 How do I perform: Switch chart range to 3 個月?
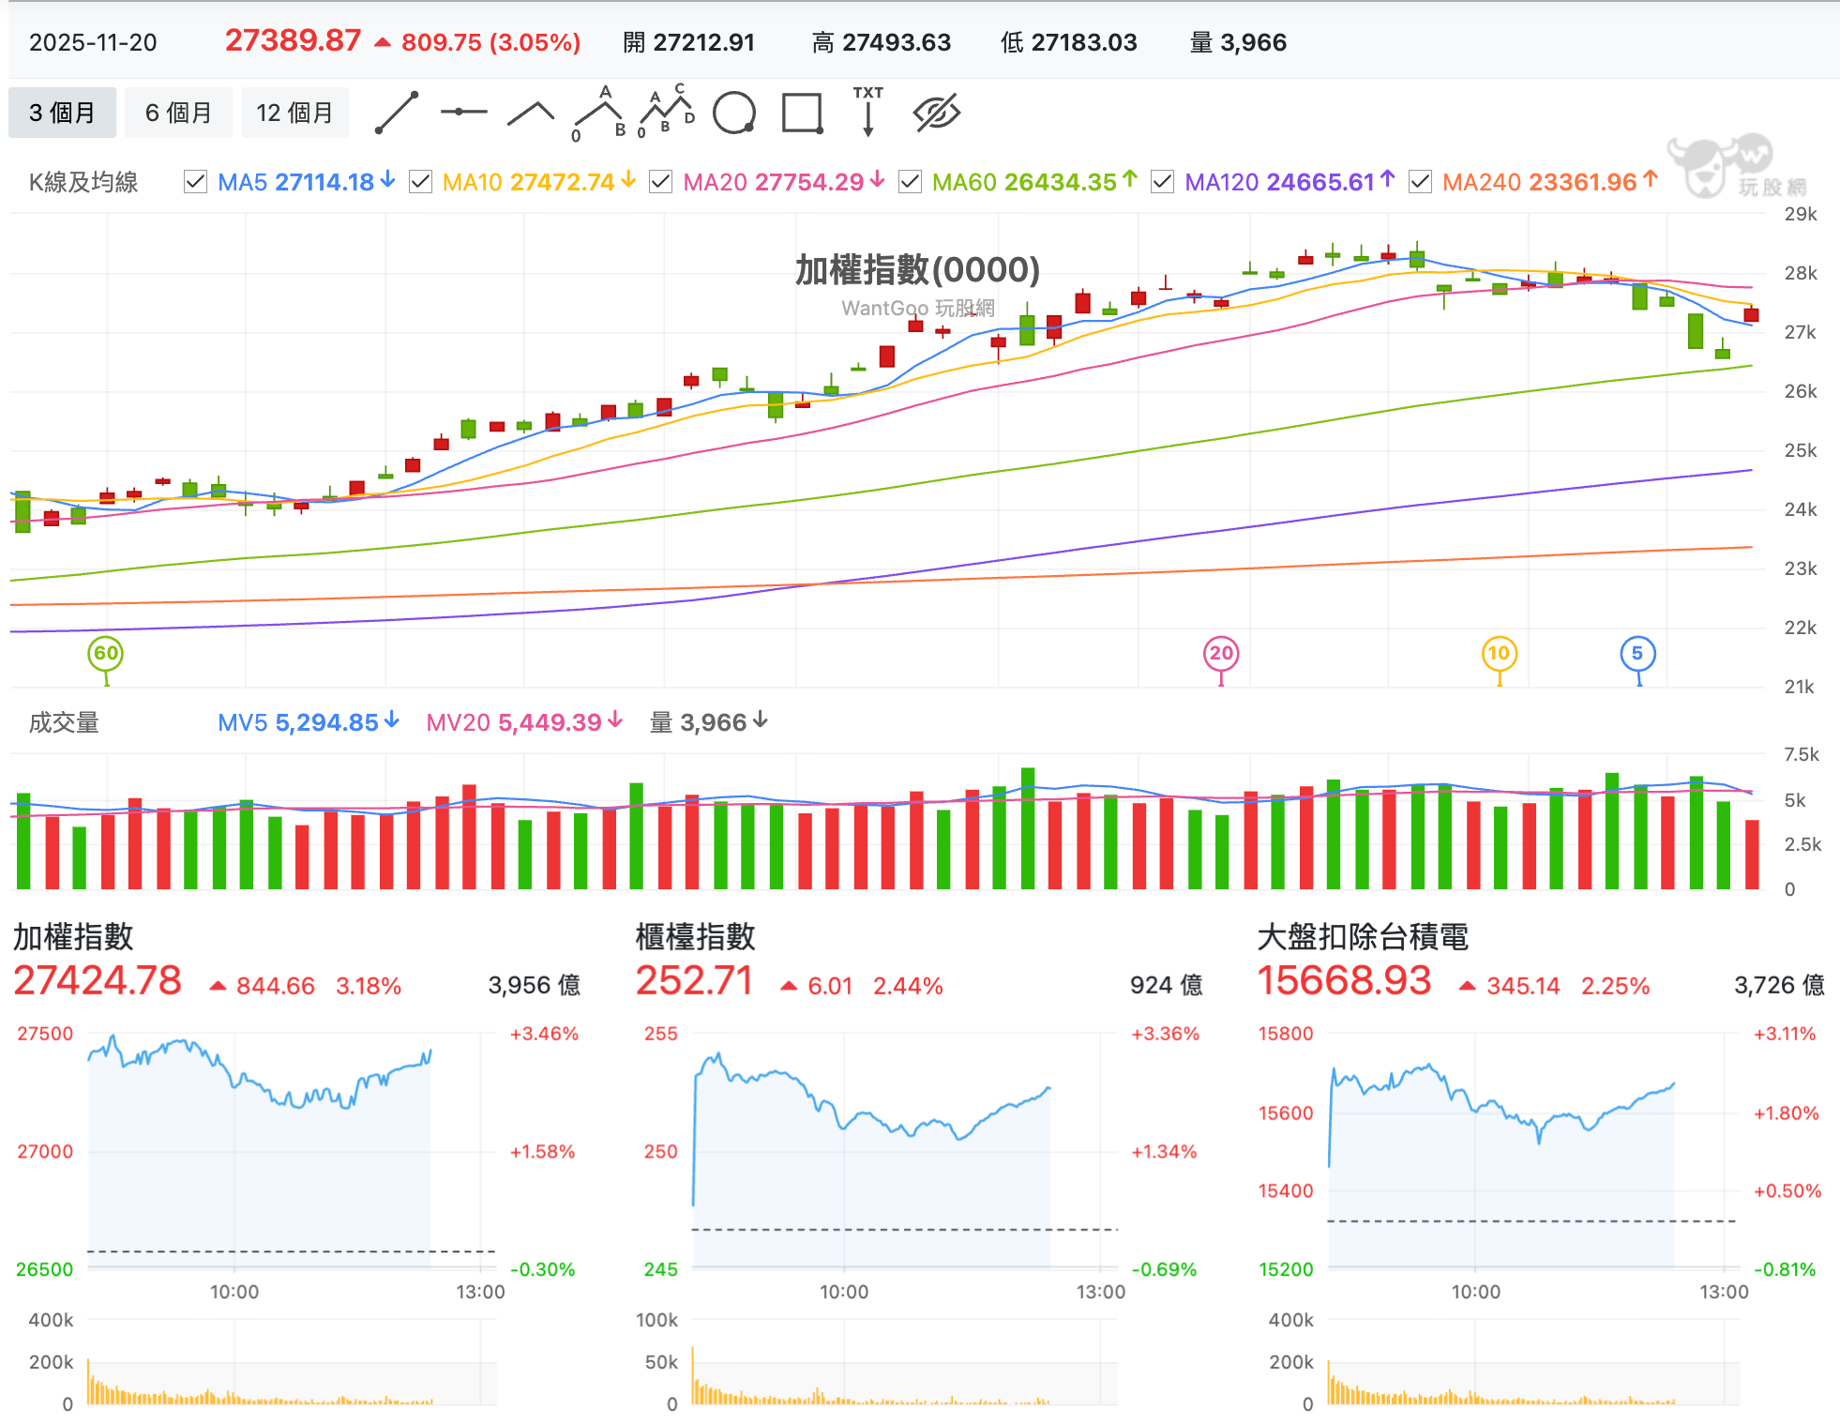[62, 113]
